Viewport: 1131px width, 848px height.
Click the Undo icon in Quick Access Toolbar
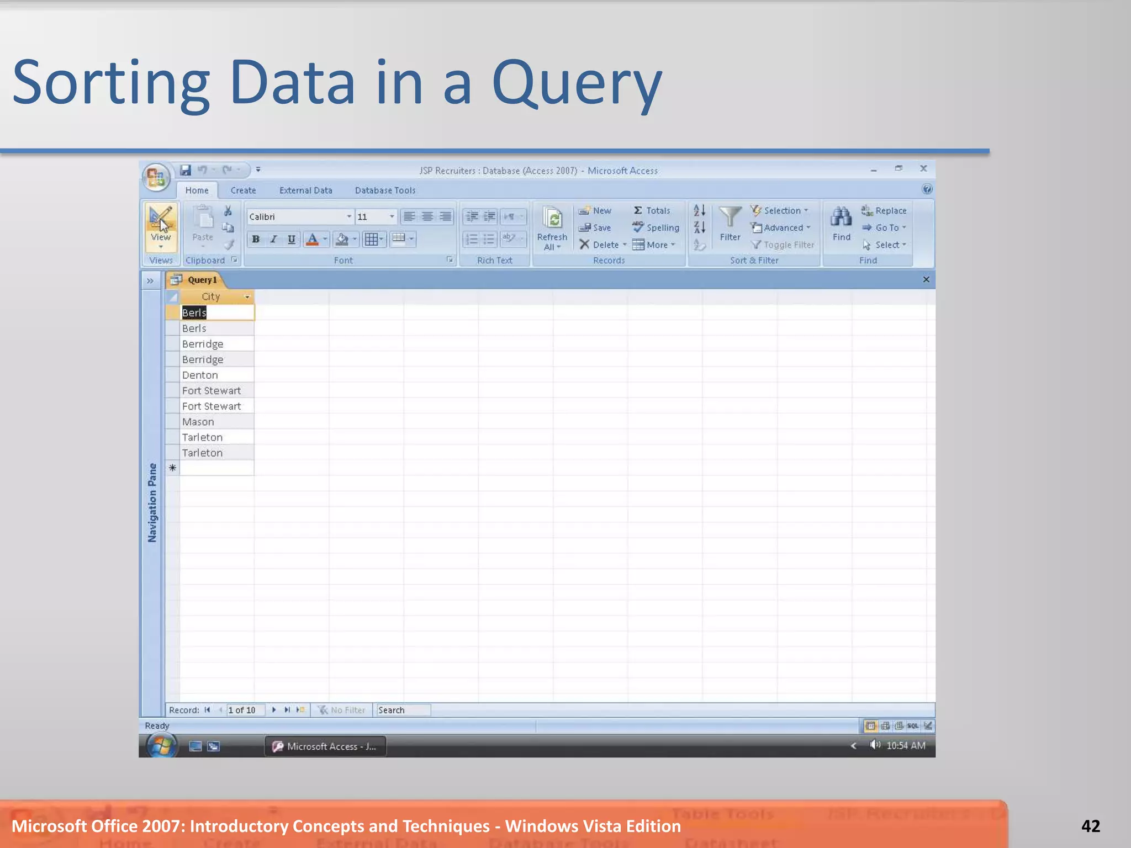pos(202,170)
